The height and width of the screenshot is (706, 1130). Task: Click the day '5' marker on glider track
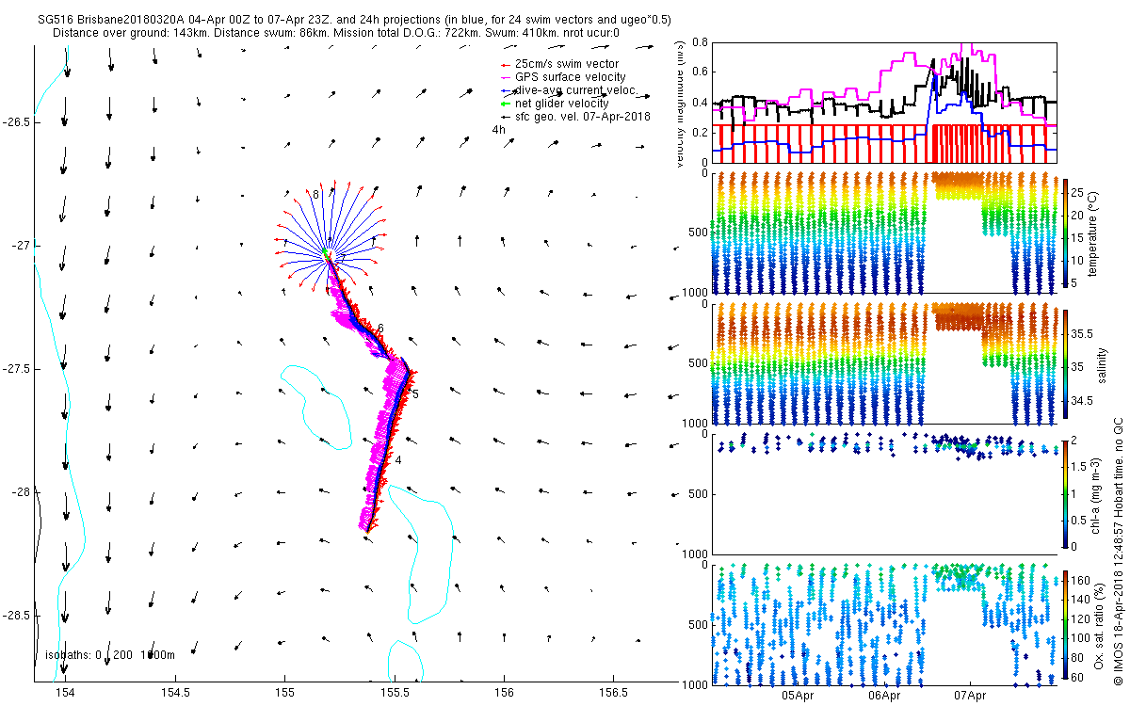pyautogui.click(x=415, y=393)
